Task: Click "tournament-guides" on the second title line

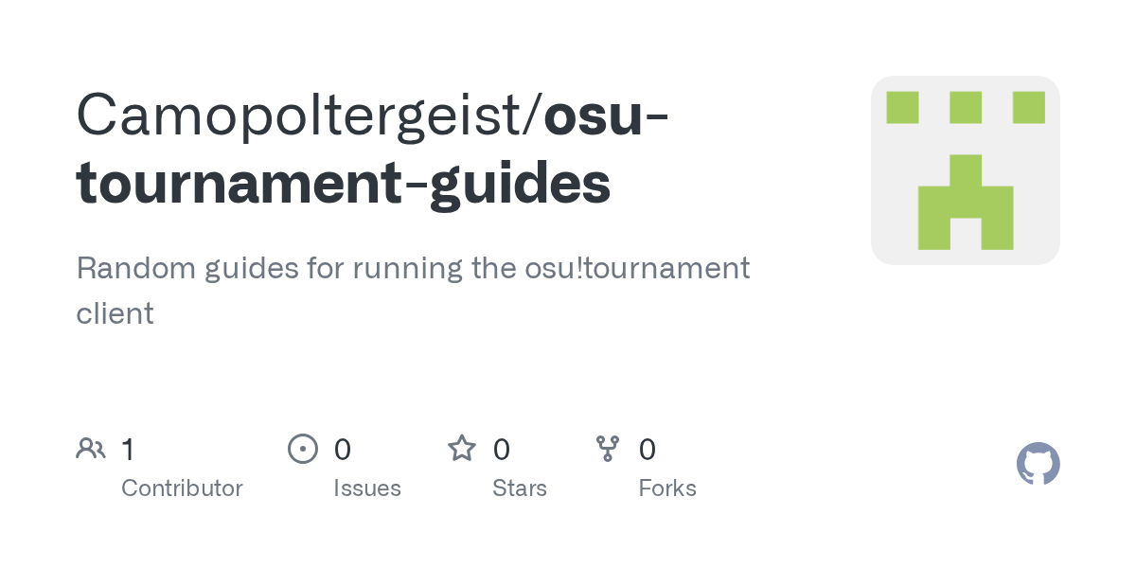Action: (344, 185)
